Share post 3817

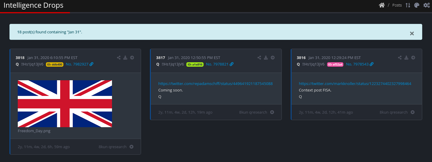pos(259,58)
